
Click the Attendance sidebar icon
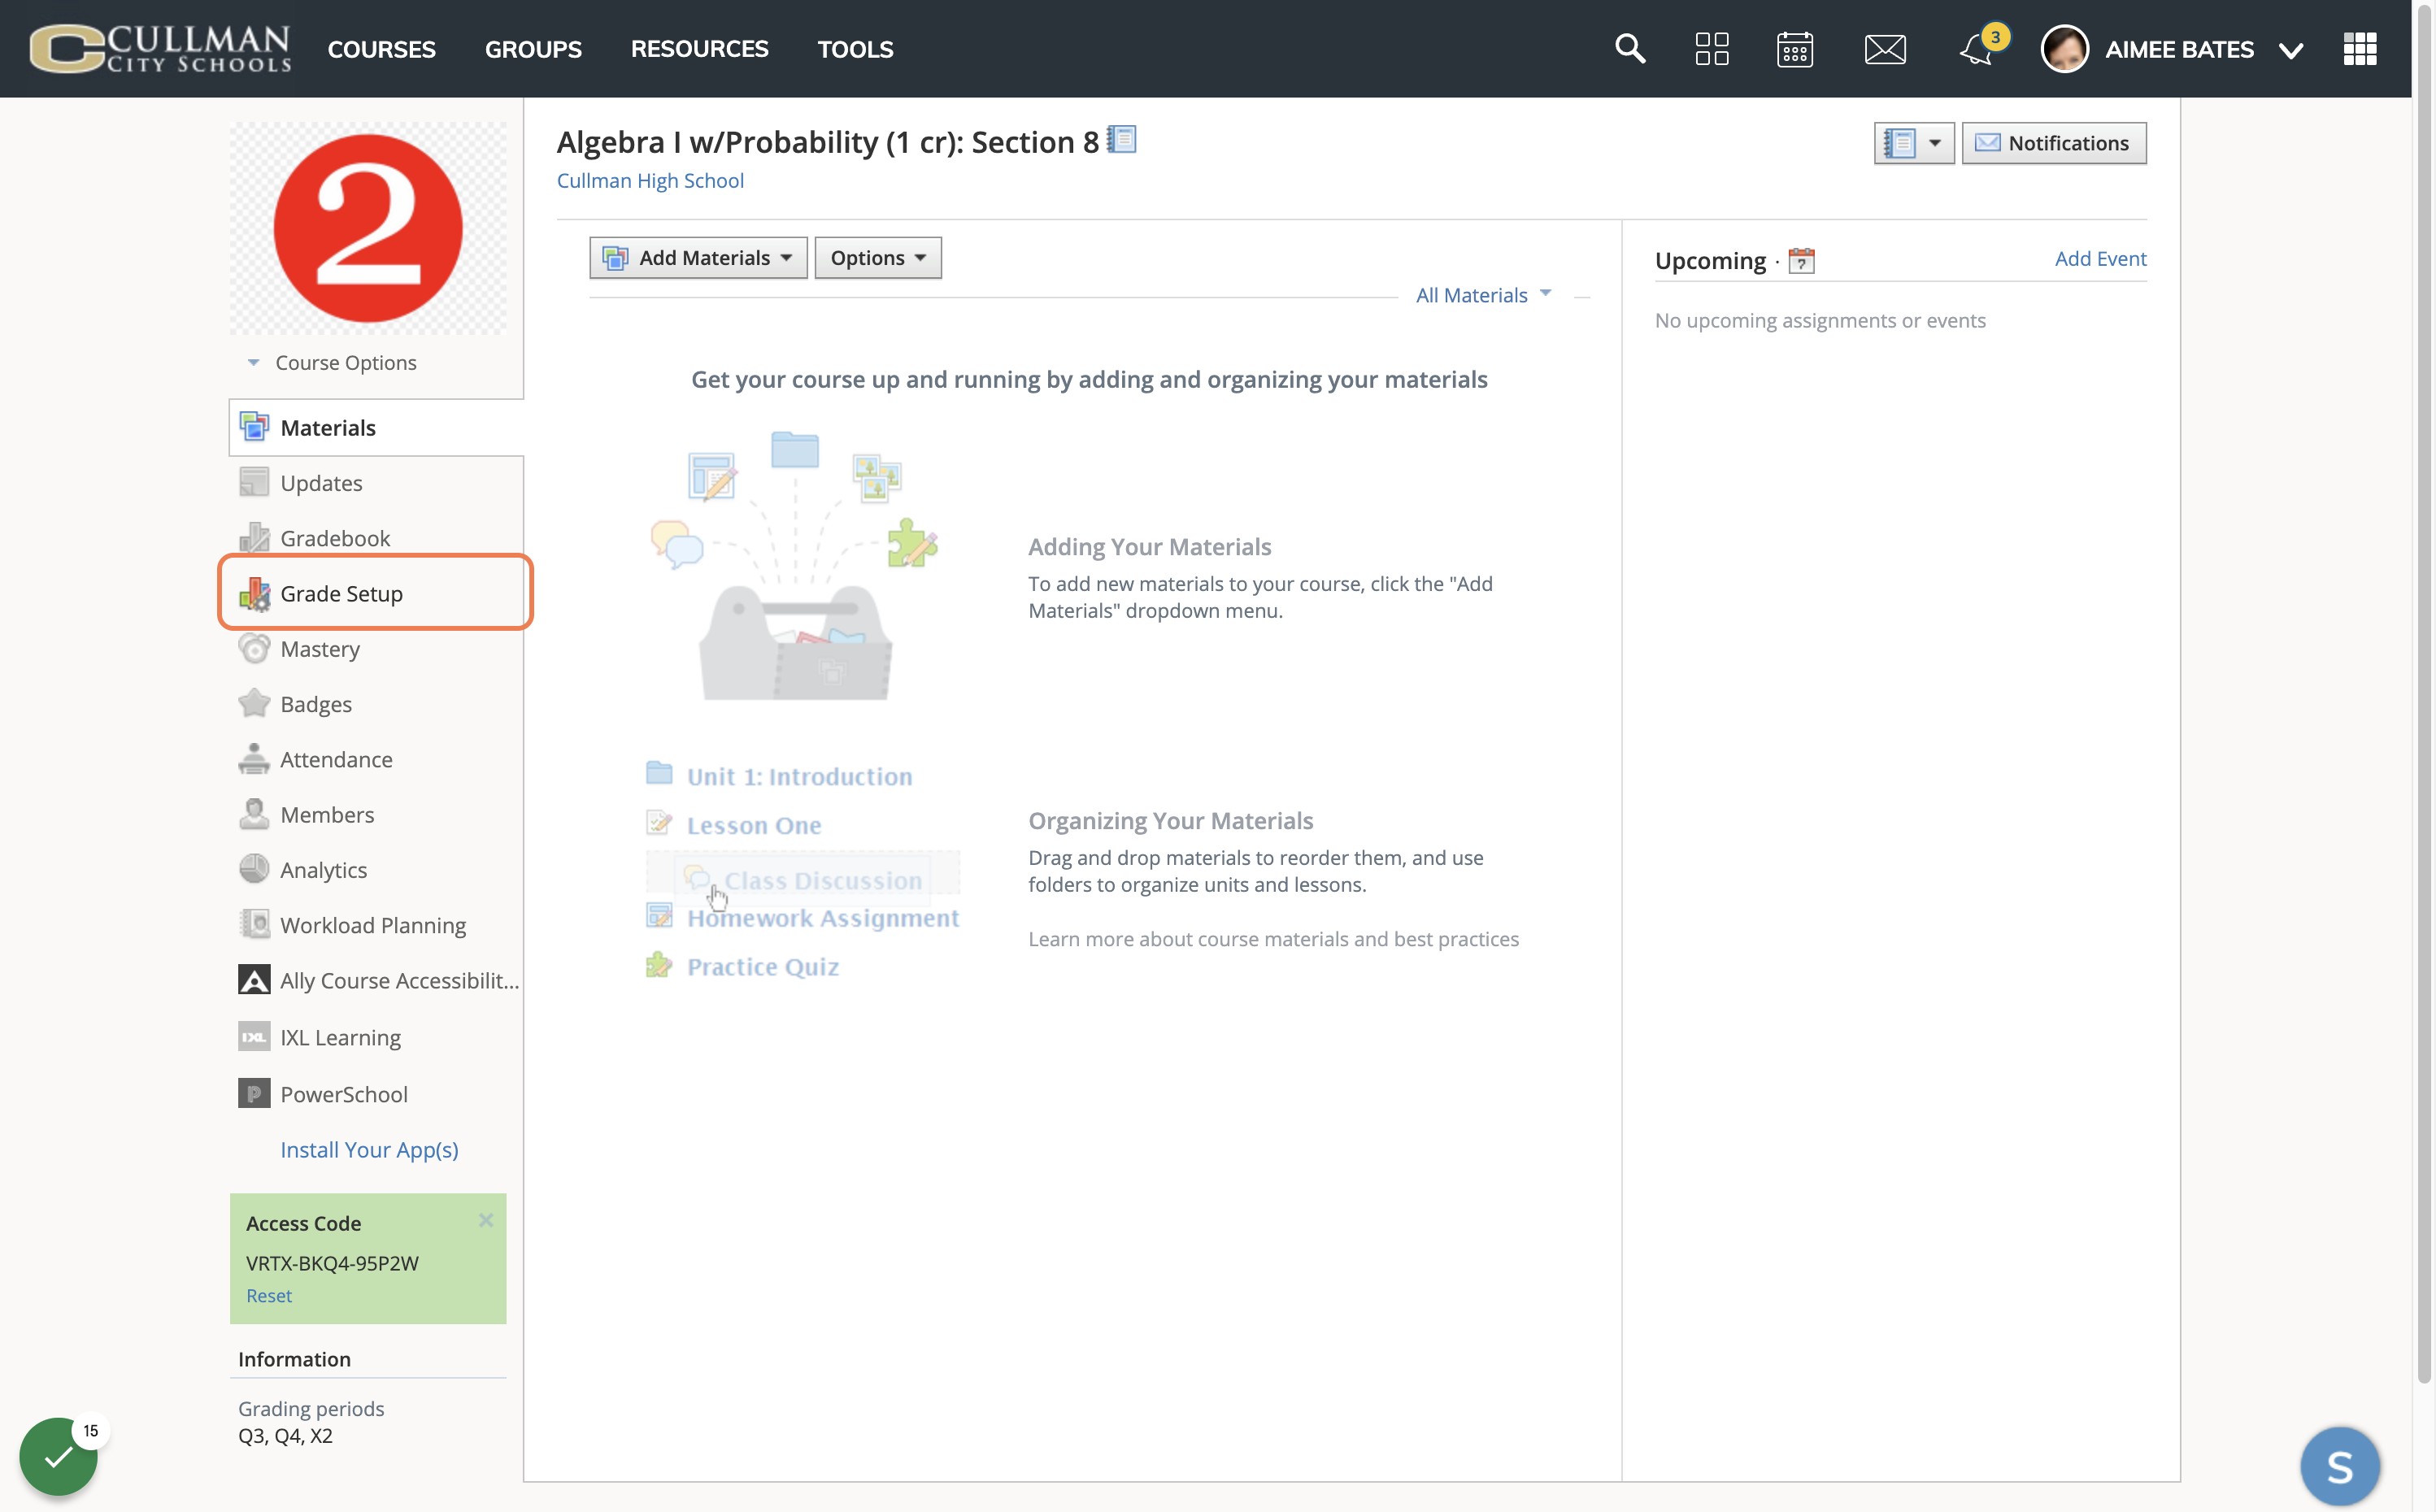[x=254, y=759]
